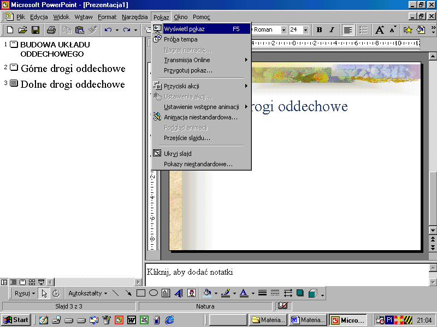The width and height of the screenshot is (437, 327).
Task: Choose Próba tempa from menu
Action: pyautogui.click(x=201, y=39)
